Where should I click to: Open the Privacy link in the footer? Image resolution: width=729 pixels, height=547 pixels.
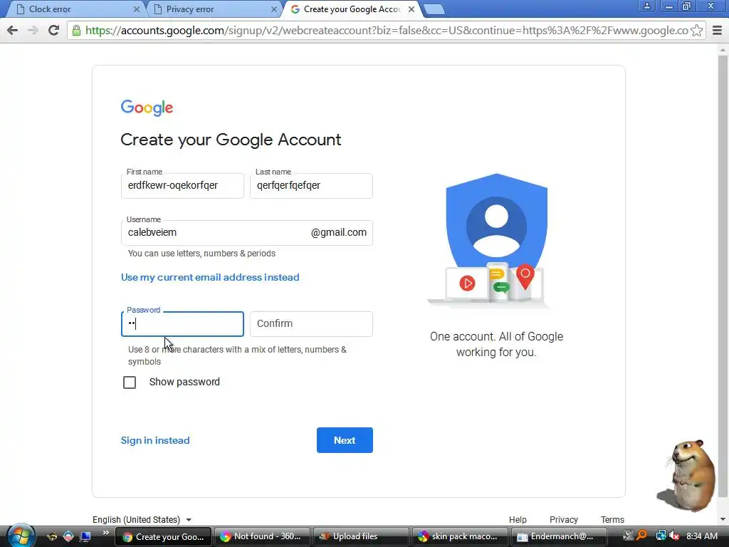pyautogui.click(x=564, y=519)
